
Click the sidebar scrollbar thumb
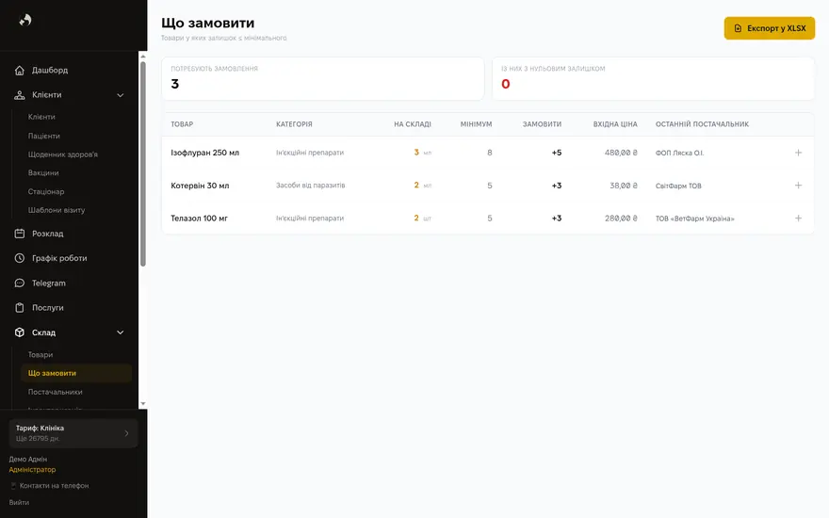tap(143, 164)
